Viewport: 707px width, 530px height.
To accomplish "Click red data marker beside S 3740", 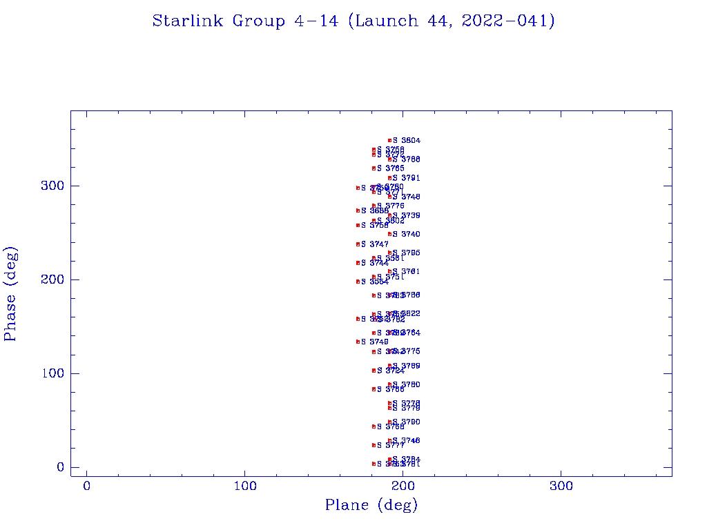I will click(389, 235).
